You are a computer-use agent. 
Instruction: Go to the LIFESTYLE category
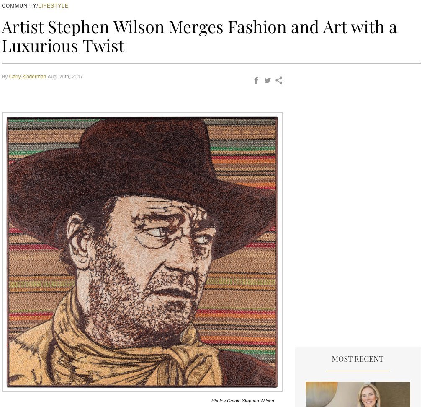[53, 6]
